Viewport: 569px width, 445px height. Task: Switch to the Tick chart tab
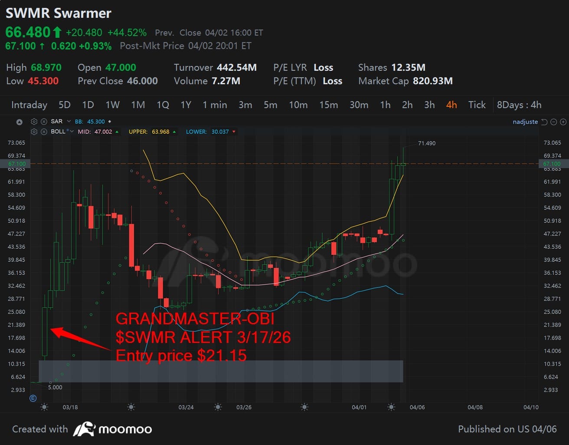click(477, 105)
